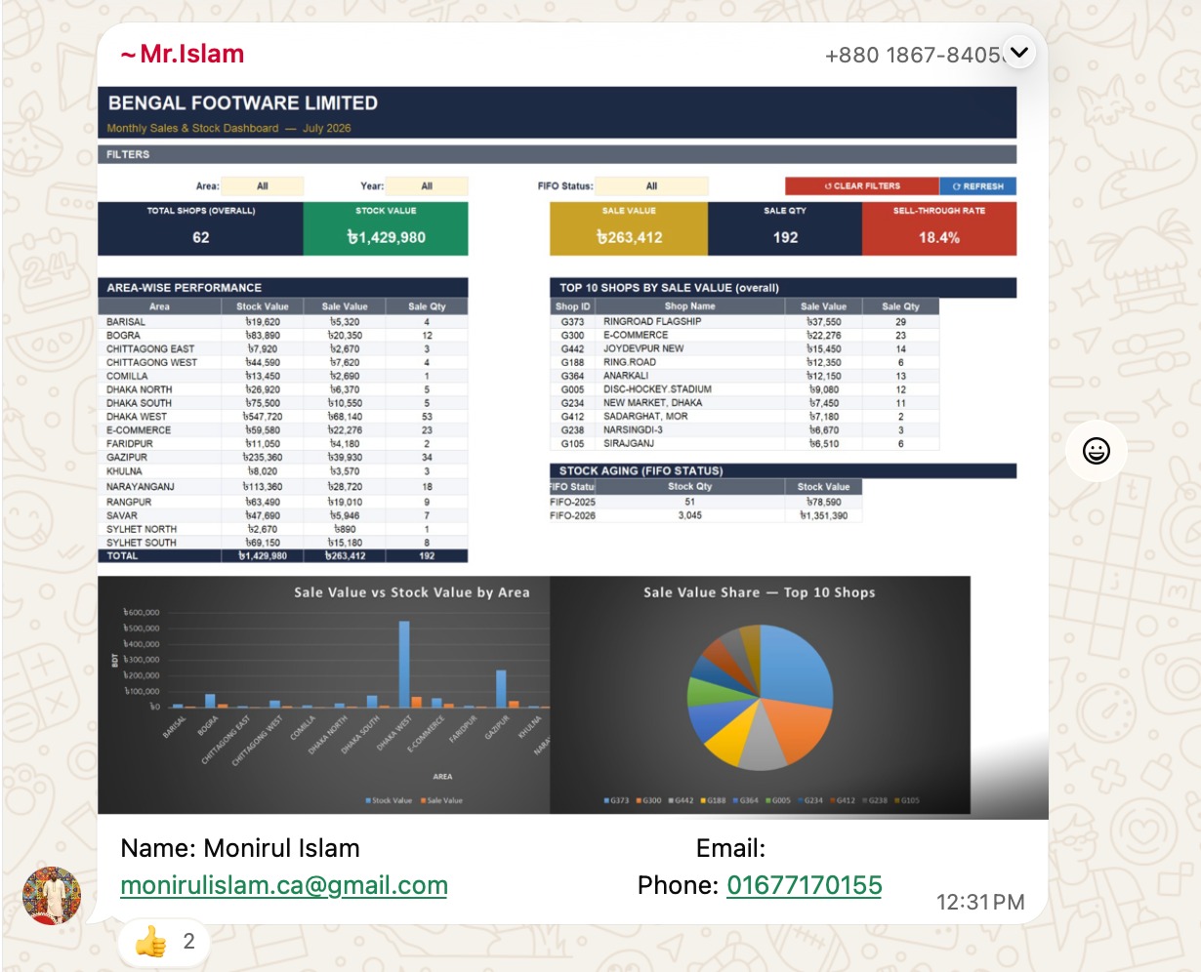React to message with emoji button
The width and height of the screenshot is (1201, 972).
pyautogui.click(x=1097, y=451)
